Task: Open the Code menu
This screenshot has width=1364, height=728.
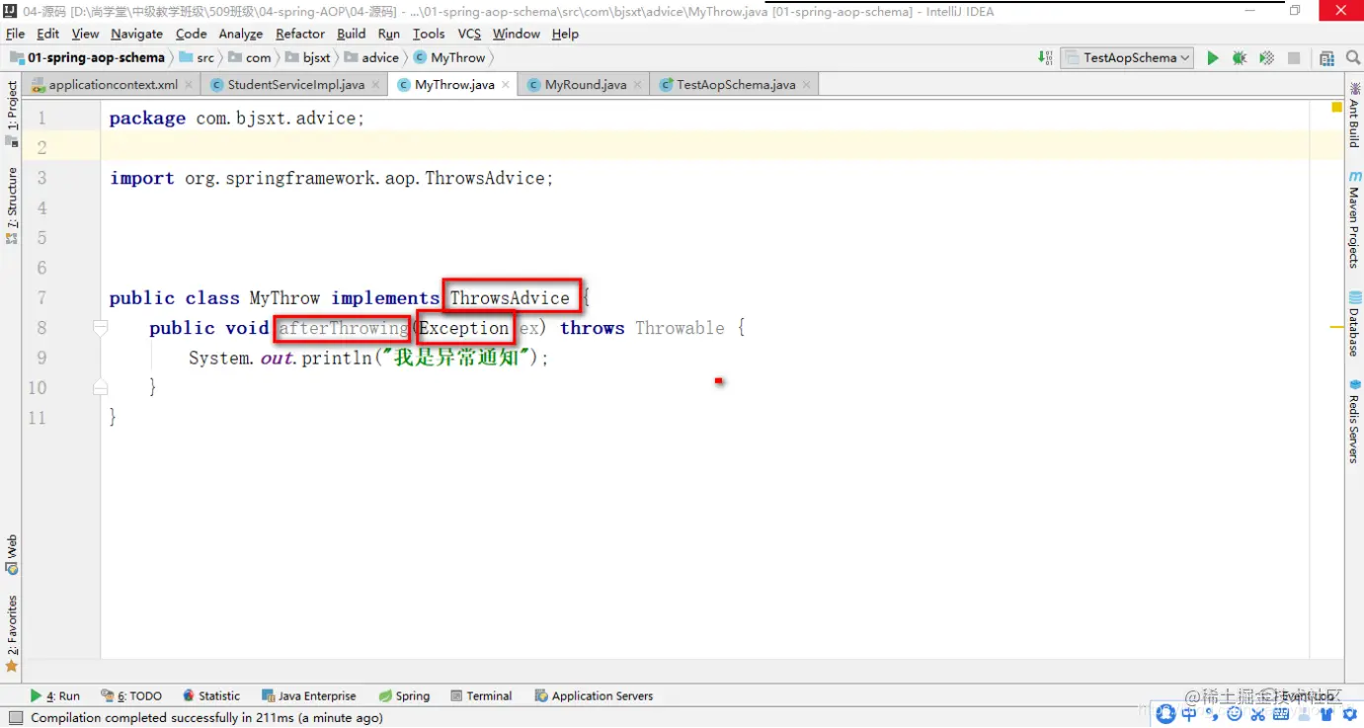Action: coord(191,34)
